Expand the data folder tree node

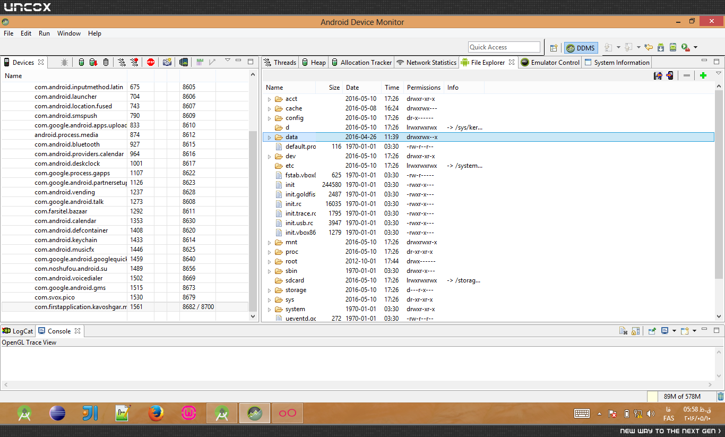pos(269,137)
